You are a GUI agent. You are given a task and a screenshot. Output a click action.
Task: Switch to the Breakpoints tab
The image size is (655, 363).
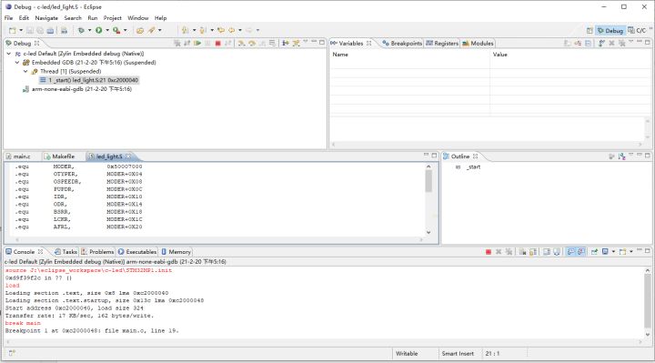[402, 43]
